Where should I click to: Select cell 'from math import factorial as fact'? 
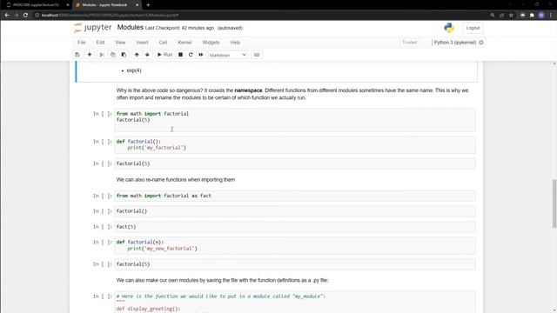tap(295, 196)
